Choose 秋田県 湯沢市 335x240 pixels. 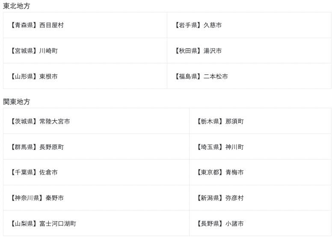(x=198, y=51)
